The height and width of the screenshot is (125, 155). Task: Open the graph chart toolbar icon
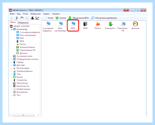[37, 18]
